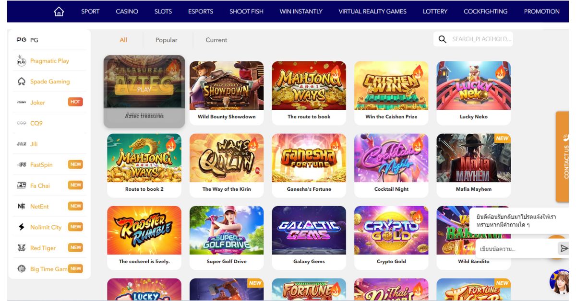This screenshot has width=576, height=301.
Task: Open the SLOTS menu
Action: 163,12
